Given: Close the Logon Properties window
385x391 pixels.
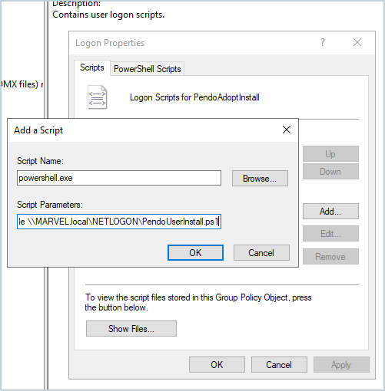Looking at the screenshot, I should tap(357, 42).
